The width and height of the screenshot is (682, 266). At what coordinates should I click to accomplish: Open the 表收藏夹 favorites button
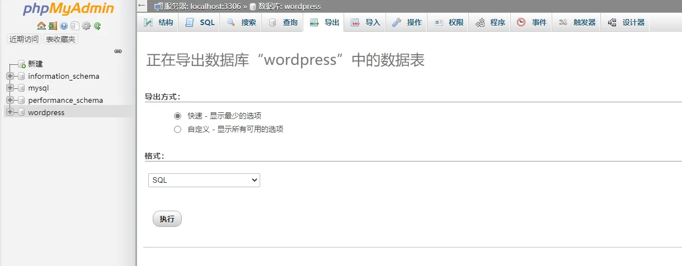(60, 39)
